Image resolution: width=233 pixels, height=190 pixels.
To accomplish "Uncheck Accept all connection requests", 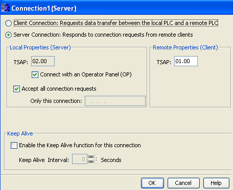I will (16, 89).
